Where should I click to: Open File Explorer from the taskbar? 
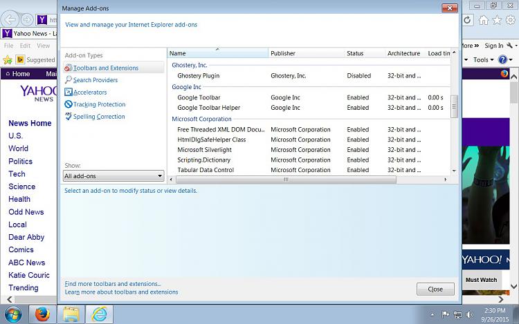coord(71,314)
